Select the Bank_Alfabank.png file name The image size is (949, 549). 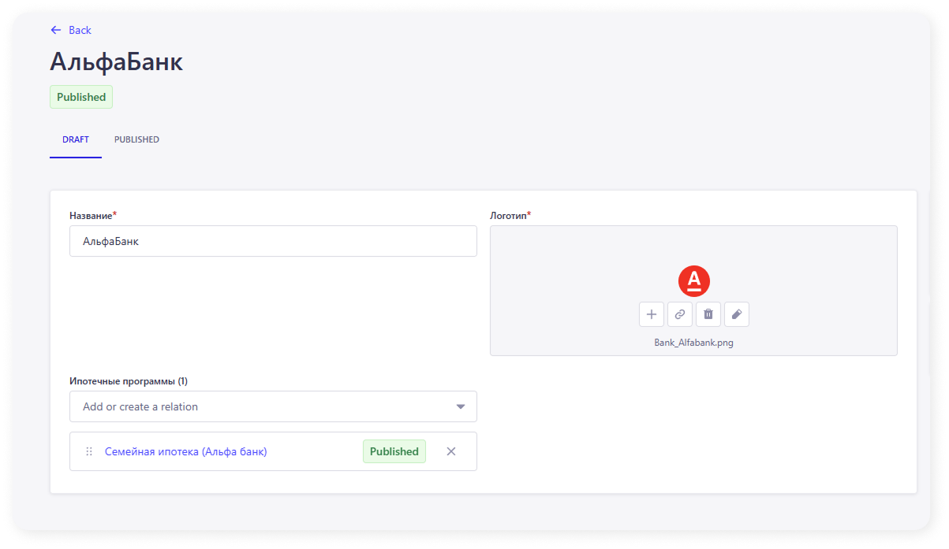coord(694,343)
